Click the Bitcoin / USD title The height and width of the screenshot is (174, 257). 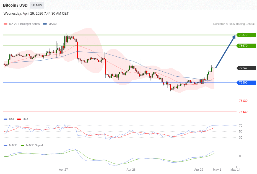click(15, 5)
